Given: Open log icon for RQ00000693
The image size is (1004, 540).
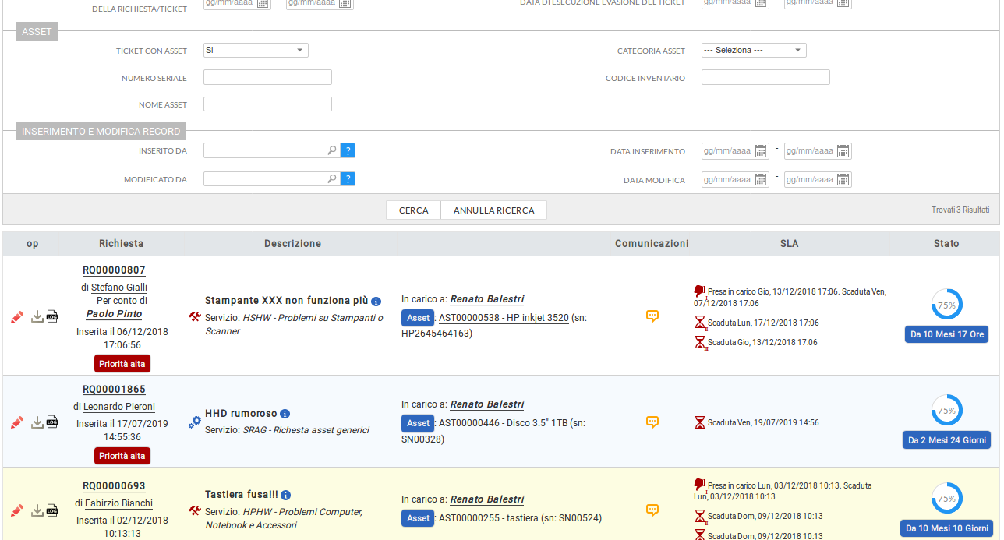Looking at the screenshot, I should coord(52,510).
